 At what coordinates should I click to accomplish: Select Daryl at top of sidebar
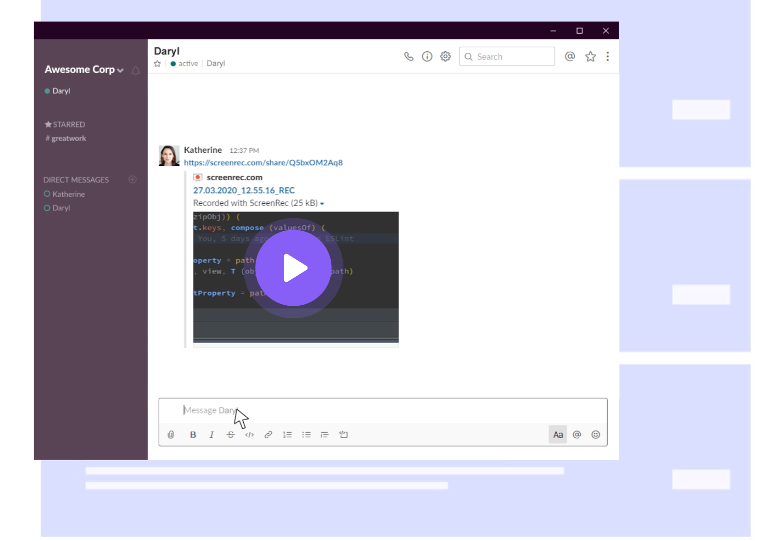tap(57, 91)
